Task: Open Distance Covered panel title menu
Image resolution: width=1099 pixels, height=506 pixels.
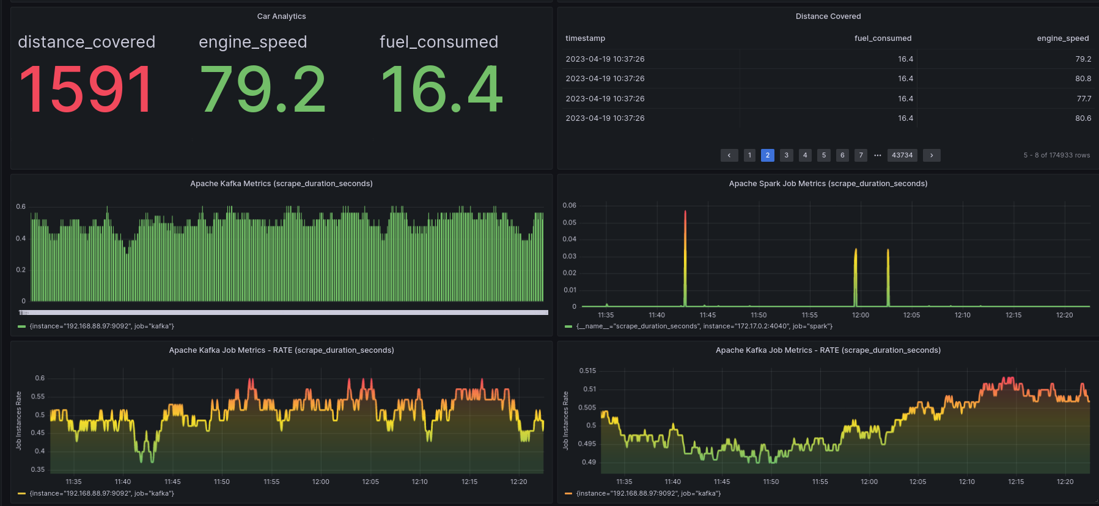Action: pyautogui.click(x=828, y=16)
